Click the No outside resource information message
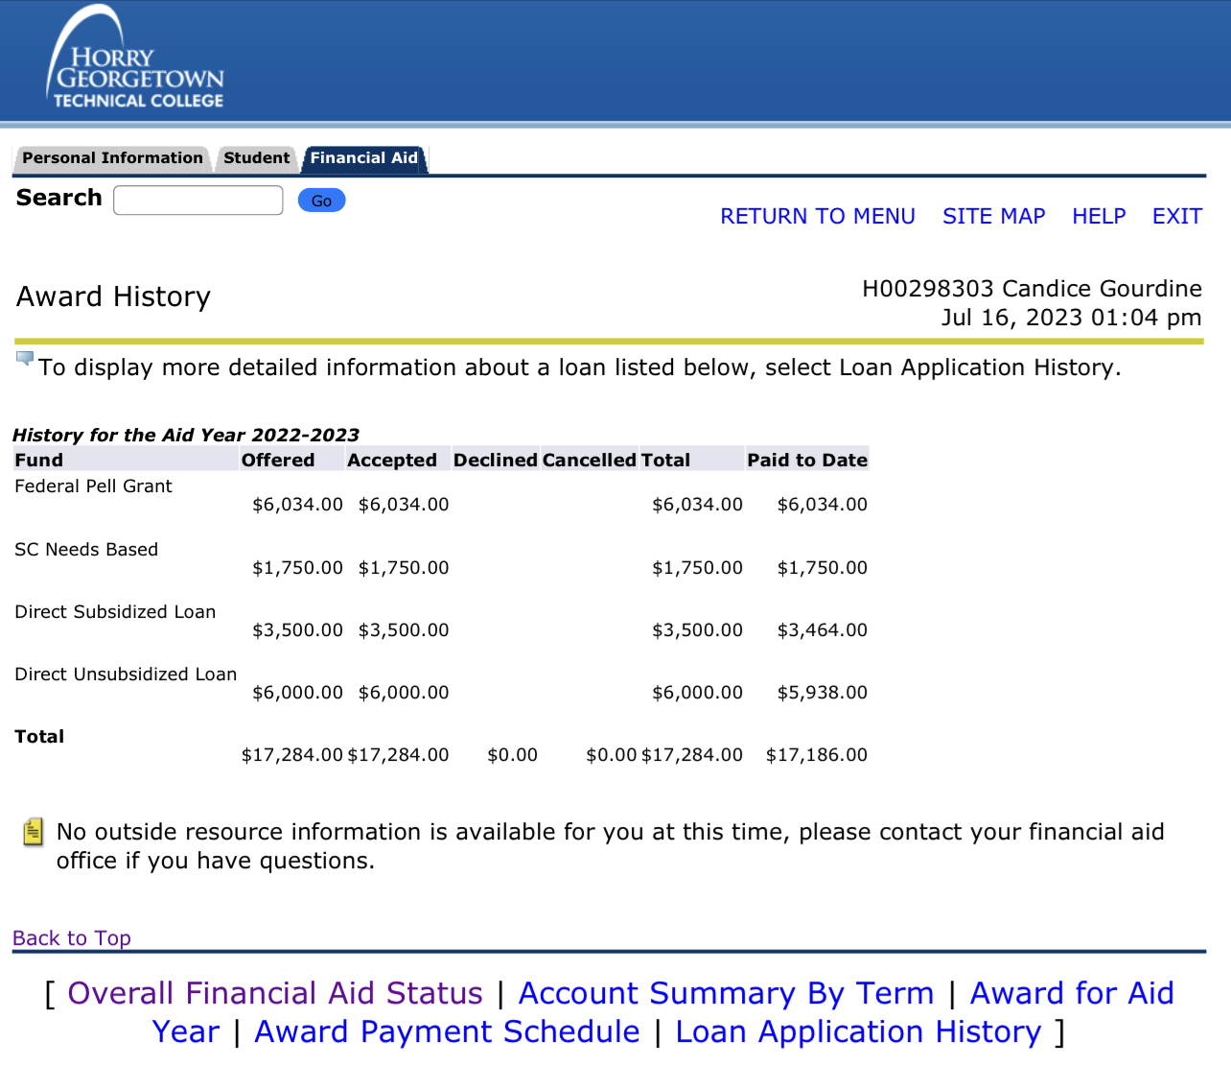This screenshot has height=1065, width=1231. (x=611, y=846)
